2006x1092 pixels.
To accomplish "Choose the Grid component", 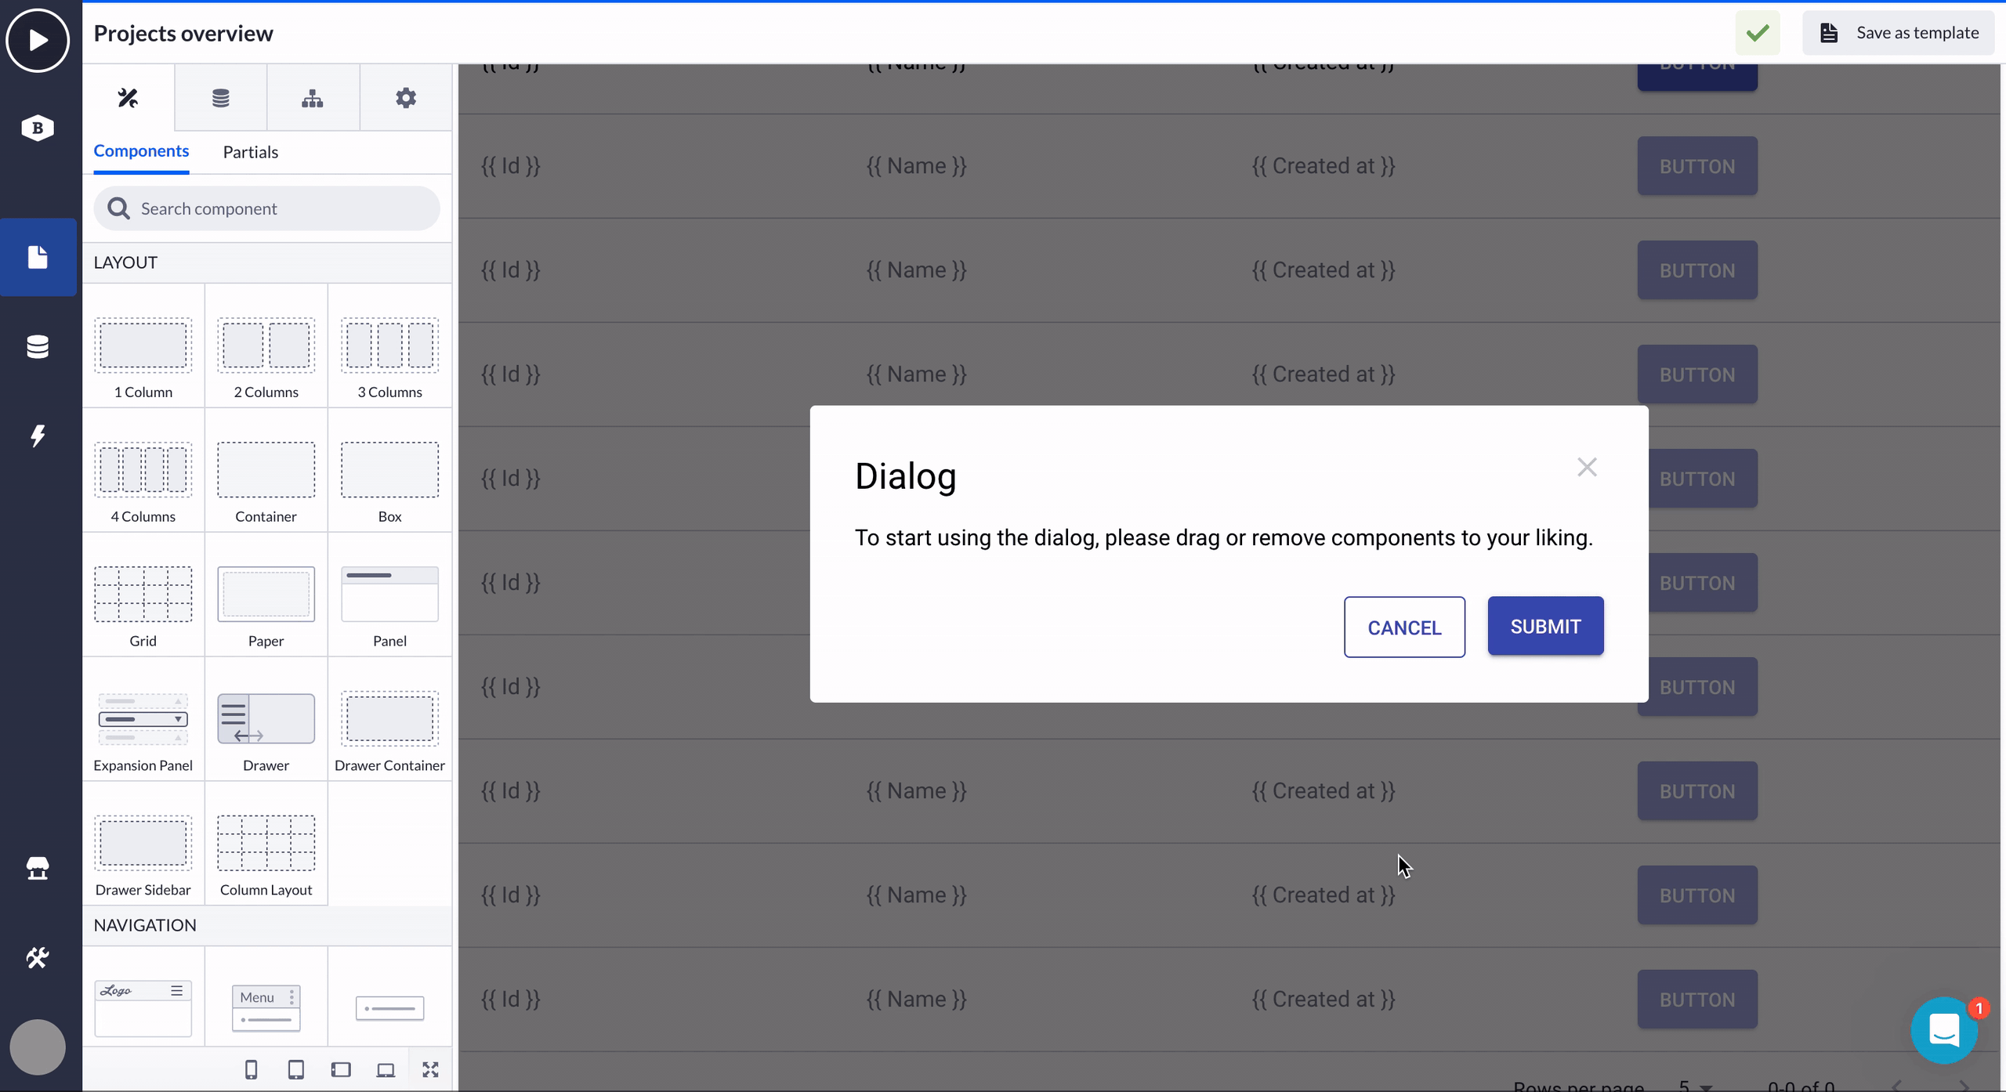I will tap(143, 595).
